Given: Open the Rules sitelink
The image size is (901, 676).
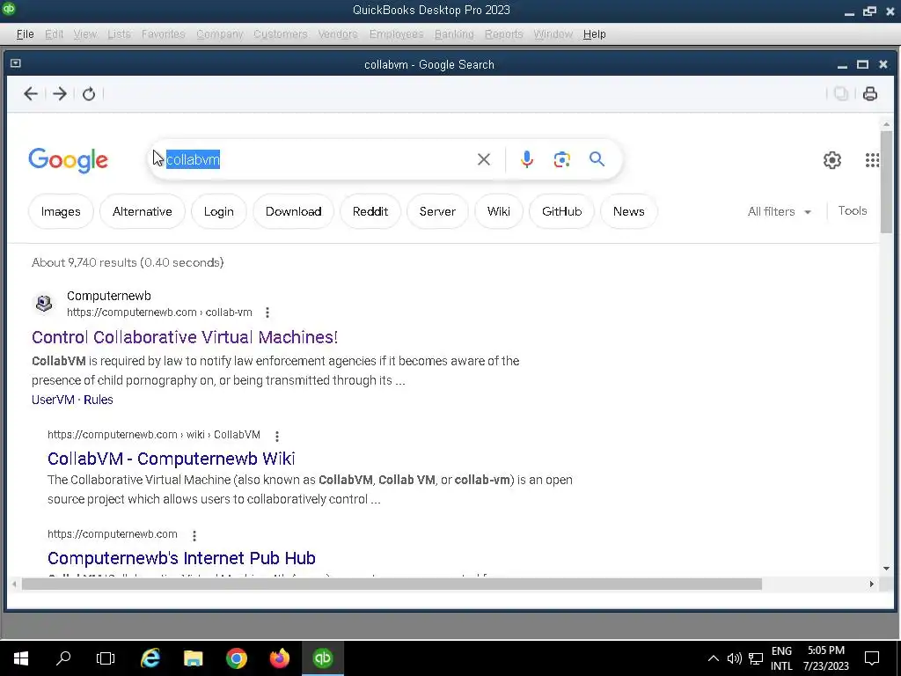Looking at the screenshot, I should click(x=99, y=400).
